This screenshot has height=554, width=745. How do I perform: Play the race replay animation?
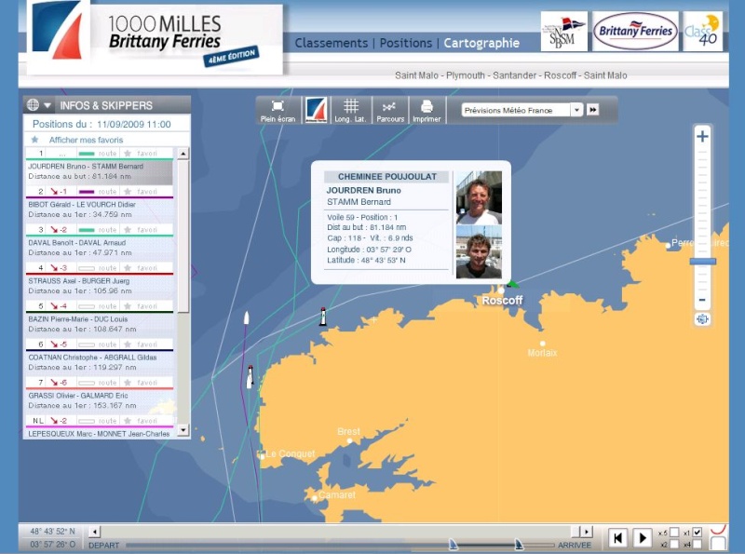(643, 538)
